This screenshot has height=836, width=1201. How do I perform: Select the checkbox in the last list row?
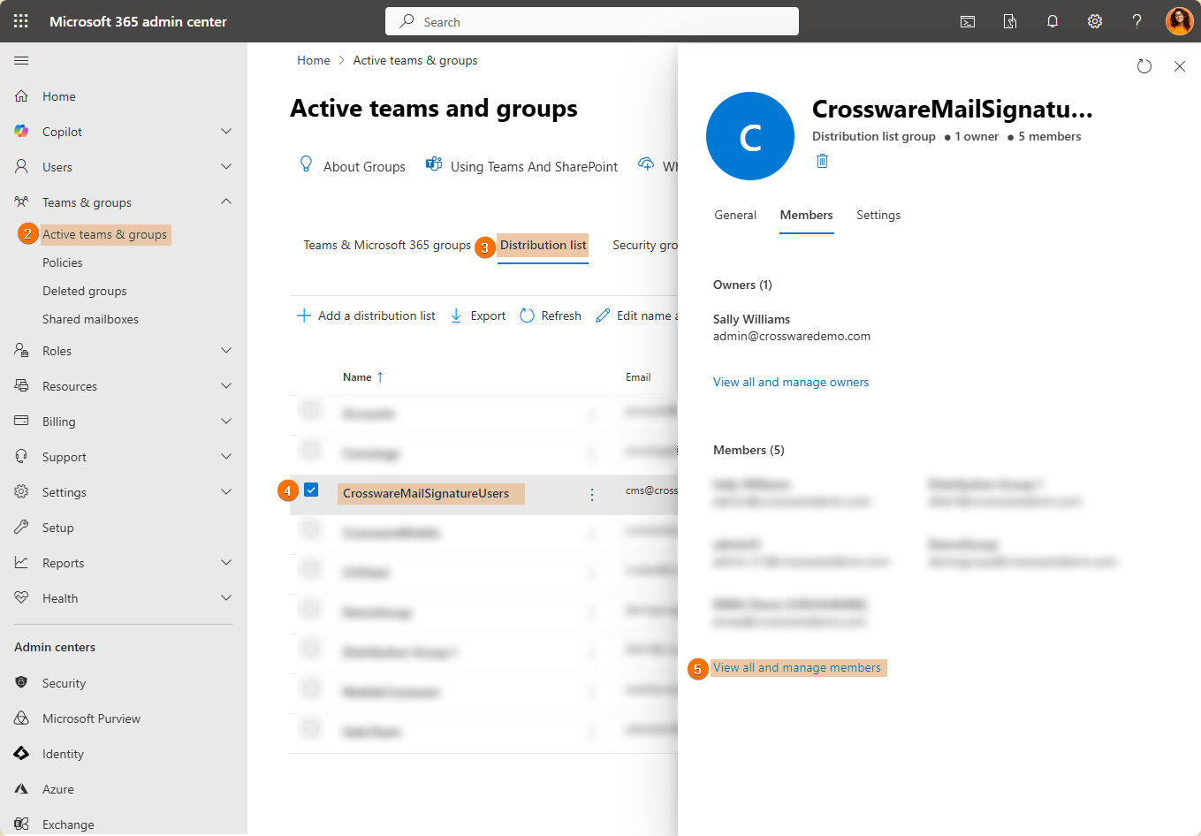(x=311, y=728)
